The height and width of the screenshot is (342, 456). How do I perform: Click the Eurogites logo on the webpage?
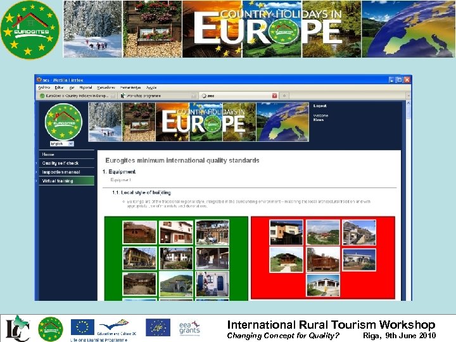tap(63, 122)
